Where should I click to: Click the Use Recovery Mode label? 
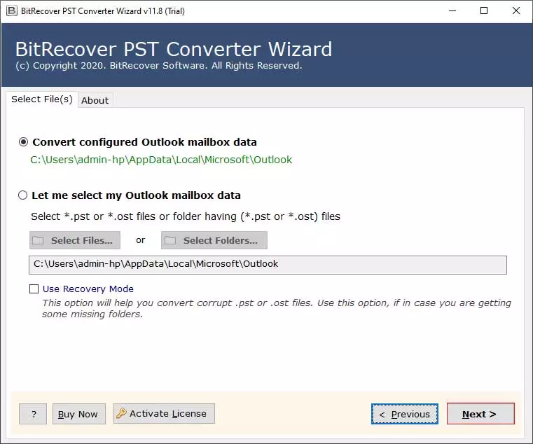88,289
